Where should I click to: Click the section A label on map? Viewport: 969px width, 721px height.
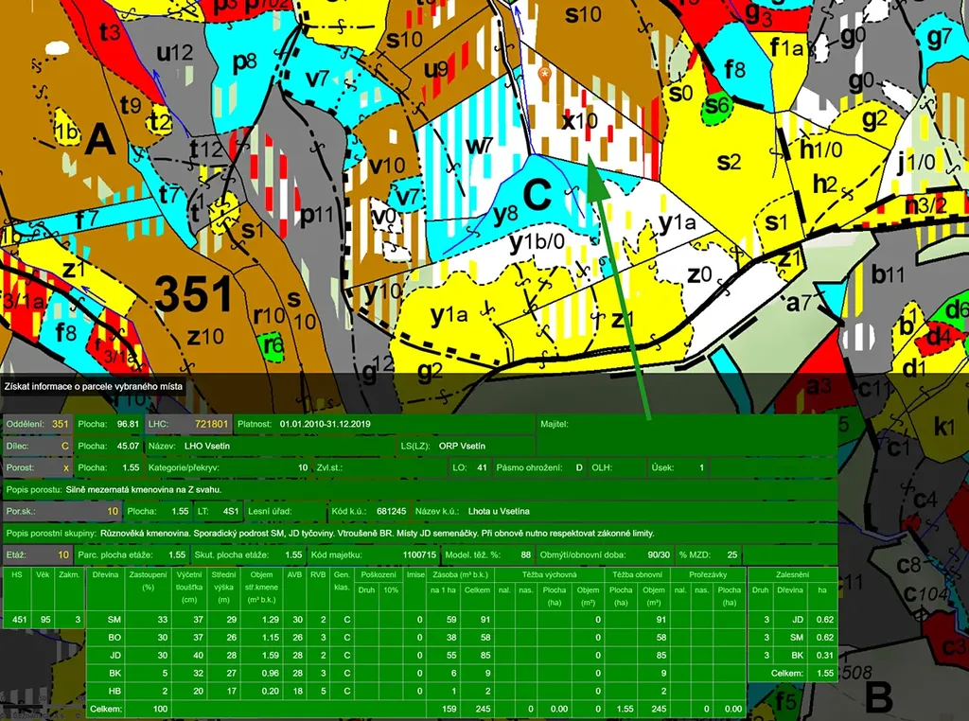click(99, 142)
